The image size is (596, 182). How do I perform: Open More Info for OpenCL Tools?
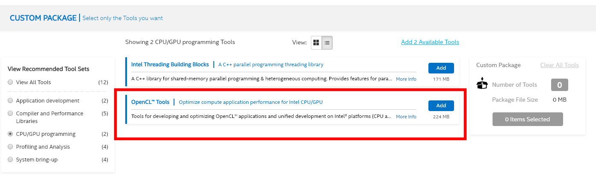pos(406,117)
